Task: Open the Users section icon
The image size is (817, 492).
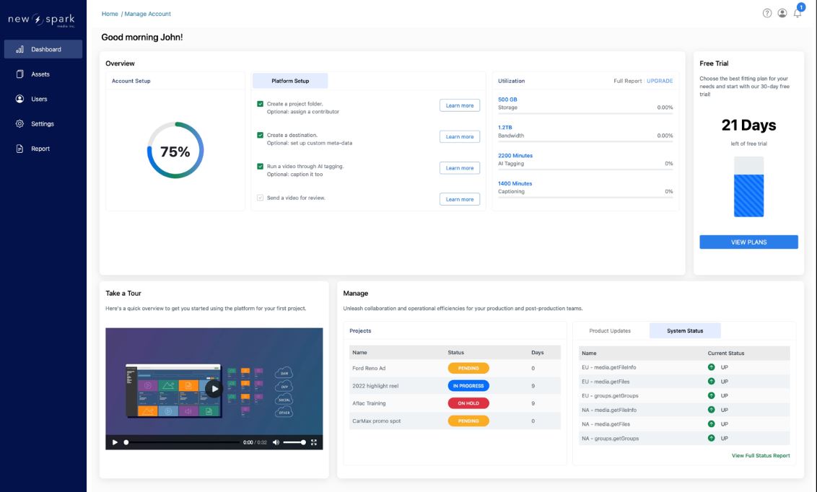Action: (20, 99)
